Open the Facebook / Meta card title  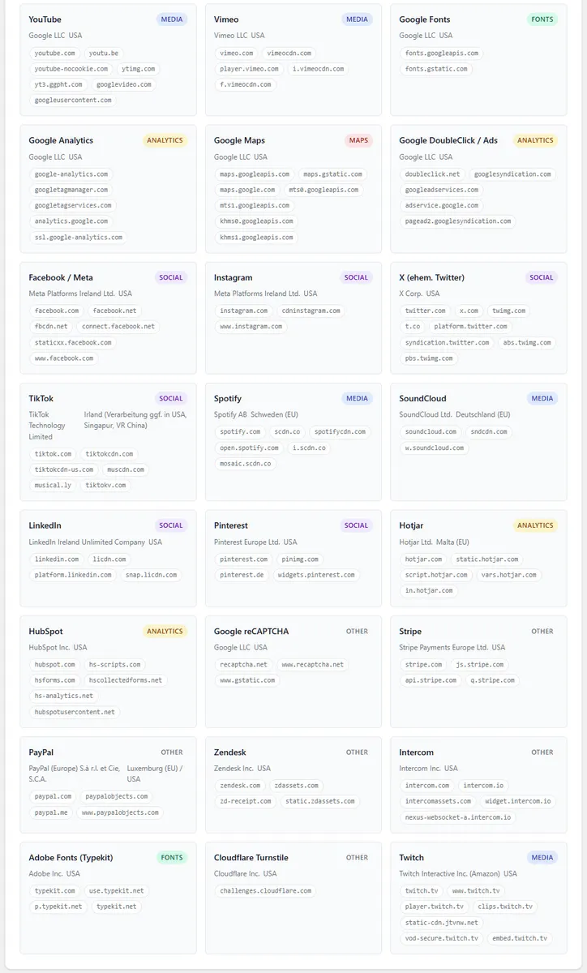(x=61, y=277)
